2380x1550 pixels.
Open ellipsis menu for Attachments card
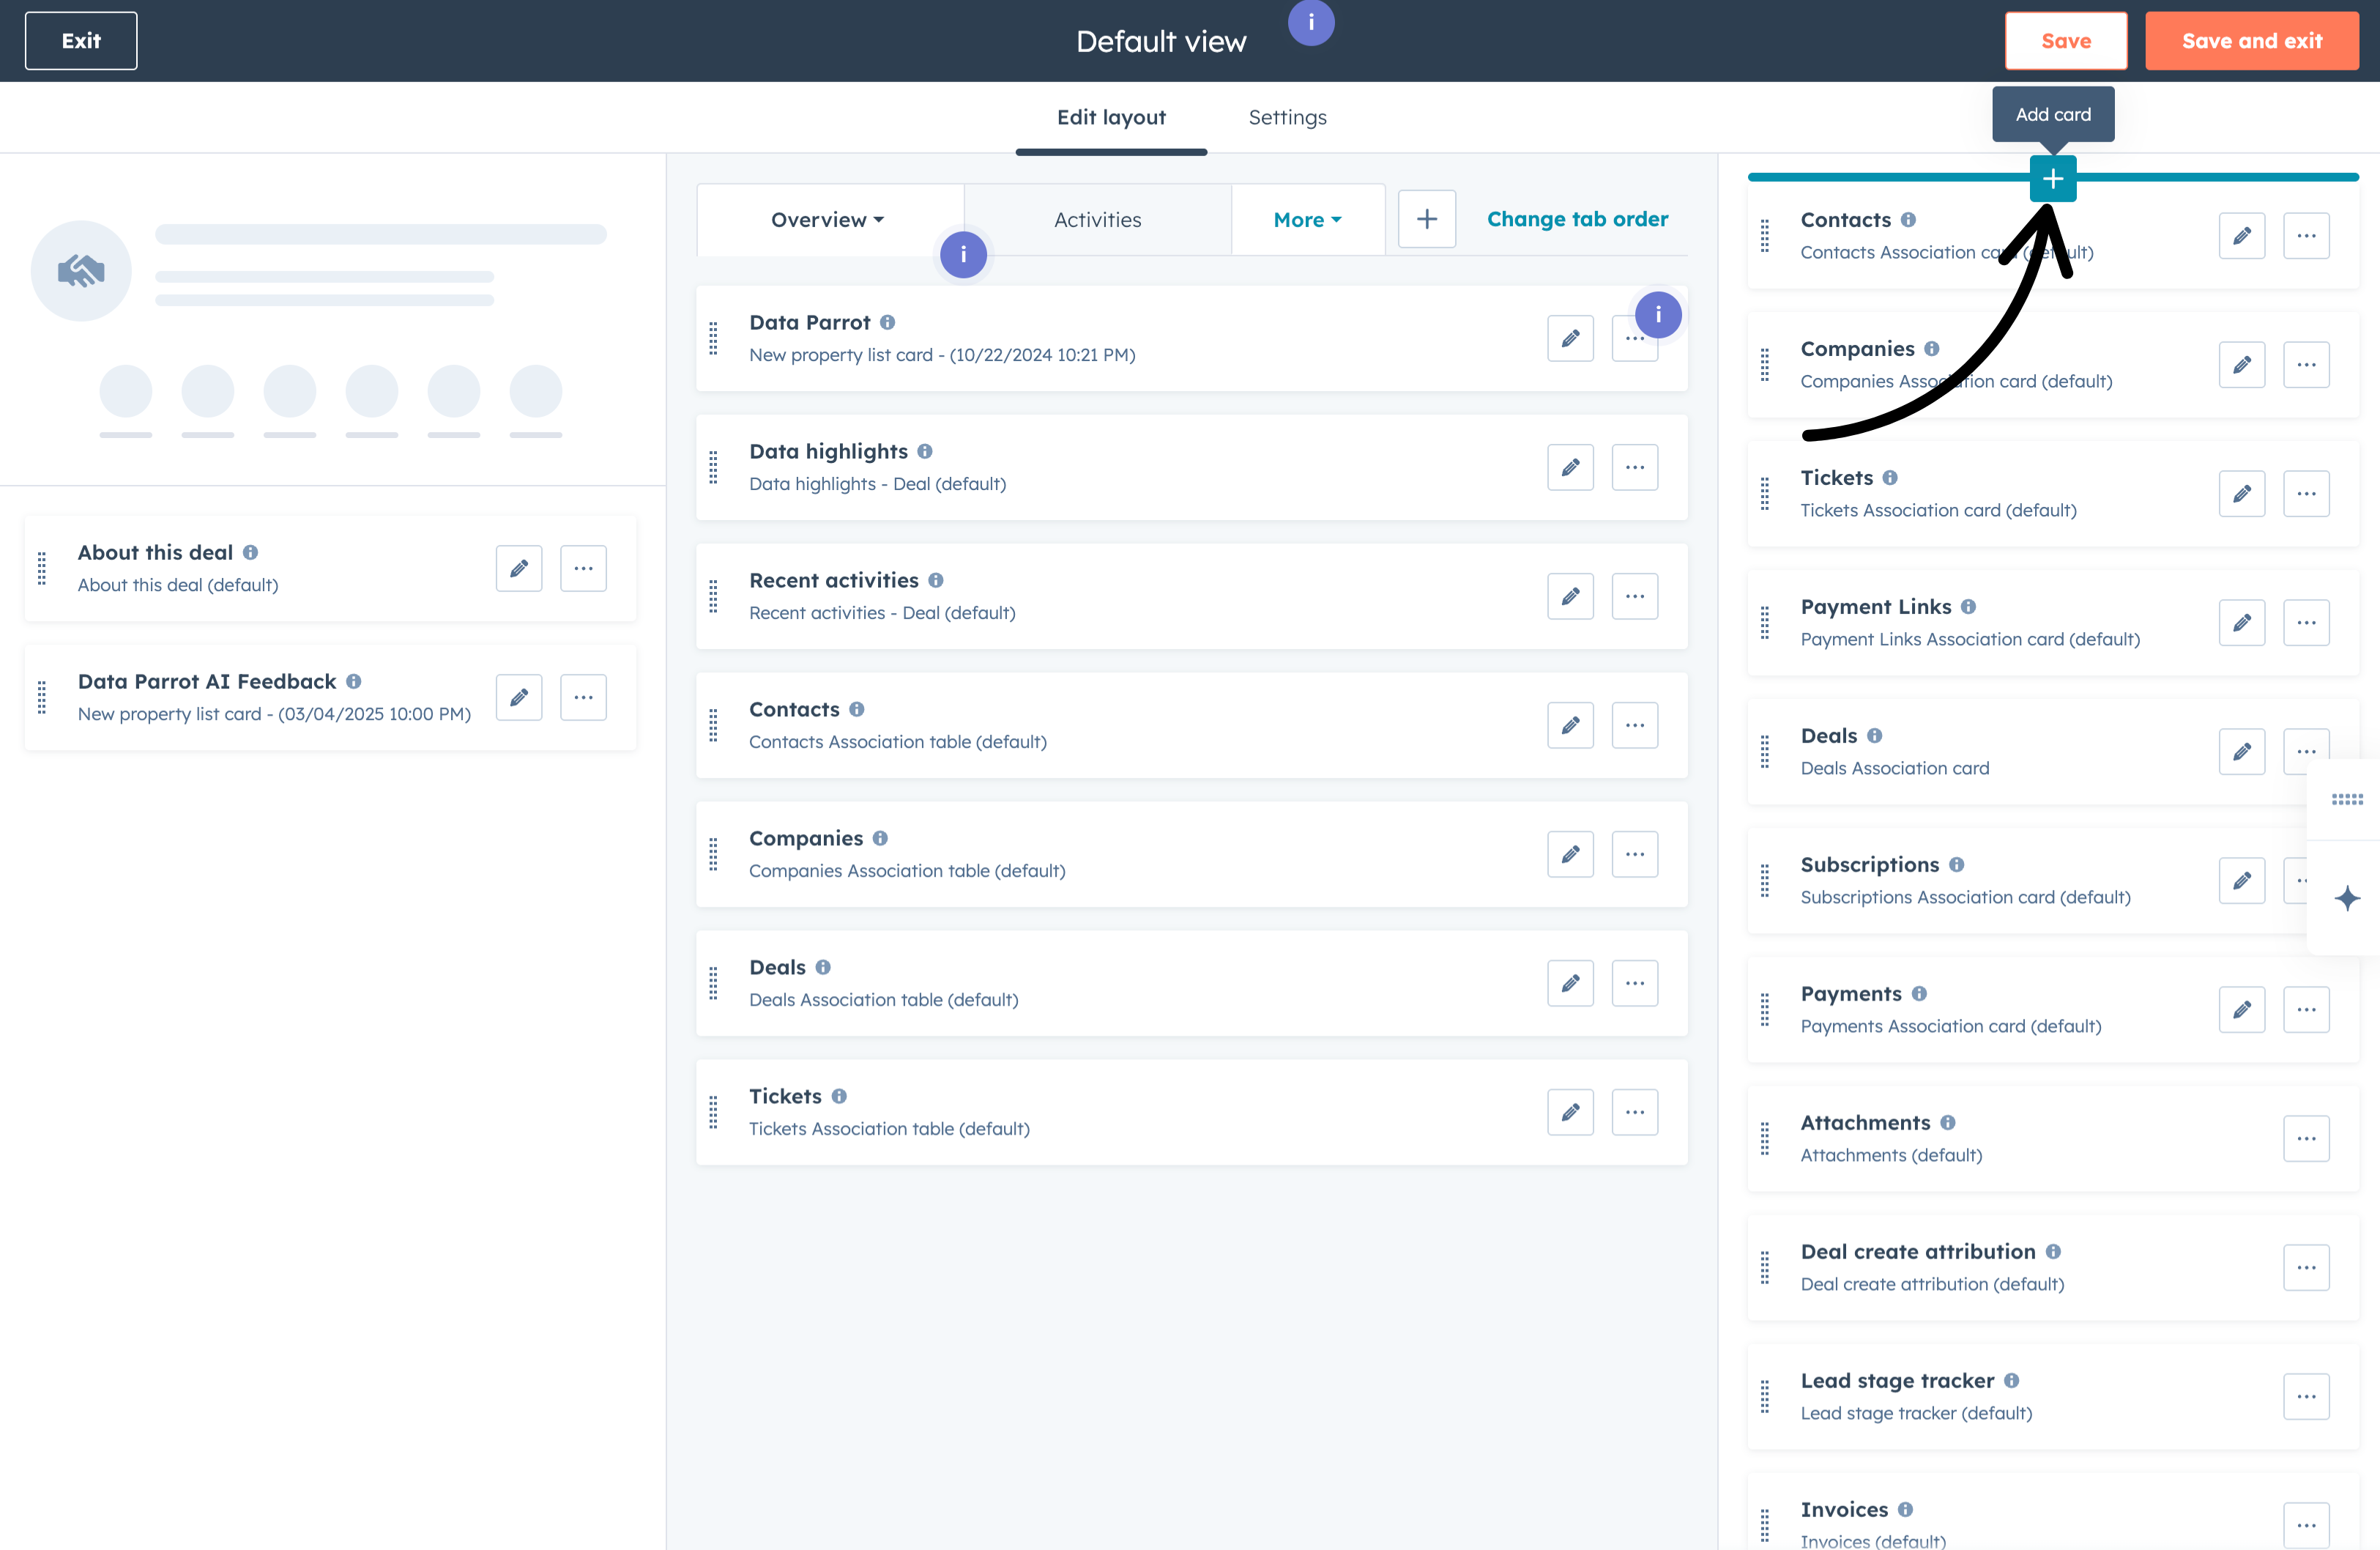(x=2305, y=1139)
